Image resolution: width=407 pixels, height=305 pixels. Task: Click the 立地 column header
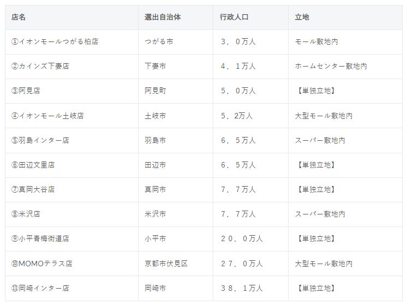[345, 17]
